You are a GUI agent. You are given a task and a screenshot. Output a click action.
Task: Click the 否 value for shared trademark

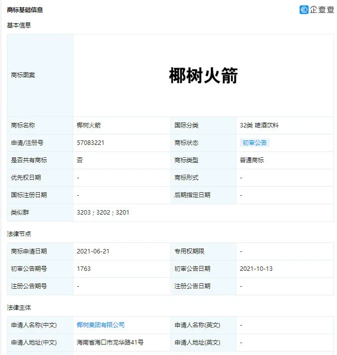click(x=80, y=160)
